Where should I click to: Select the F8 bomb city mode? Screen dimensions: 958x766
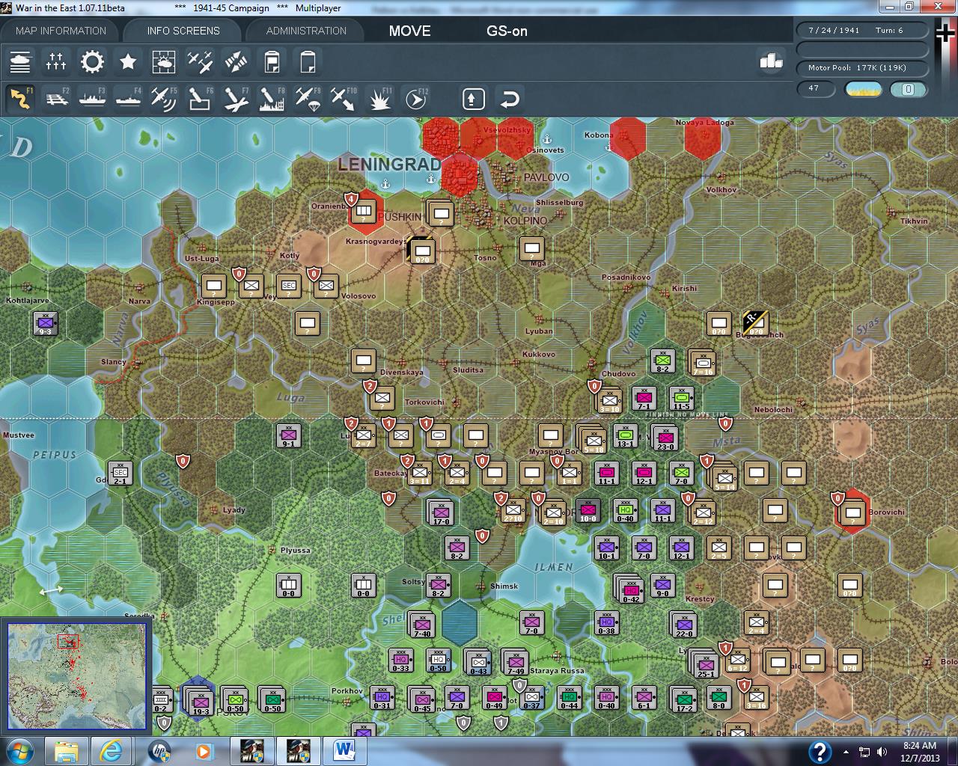272,99
